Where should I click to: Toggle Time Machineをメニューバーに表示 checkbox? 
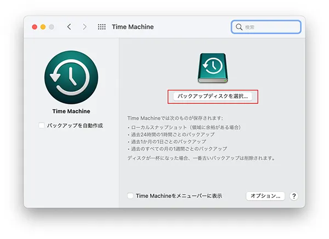[131, 196]
